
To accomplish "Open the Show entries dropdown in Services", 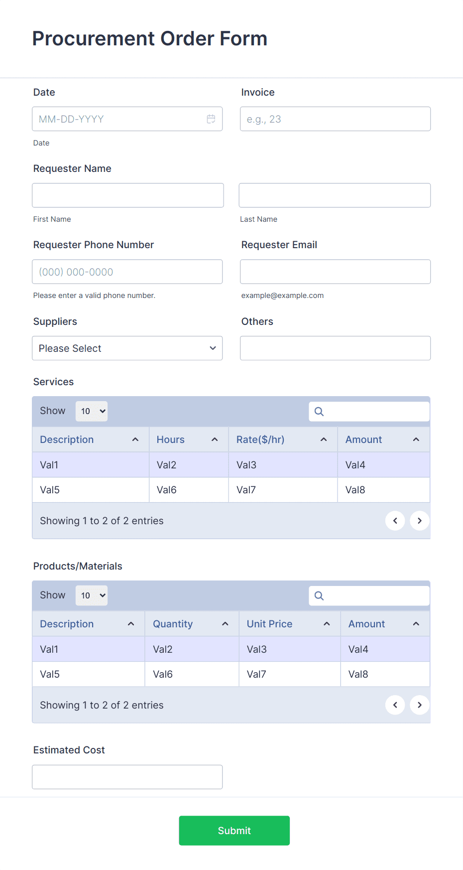I will (91, 411).
